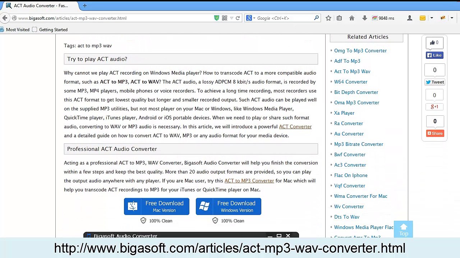Open the Oma Mp3 Converter related article
This screenshot has height=258, width=460.
(x=356, y=102)
